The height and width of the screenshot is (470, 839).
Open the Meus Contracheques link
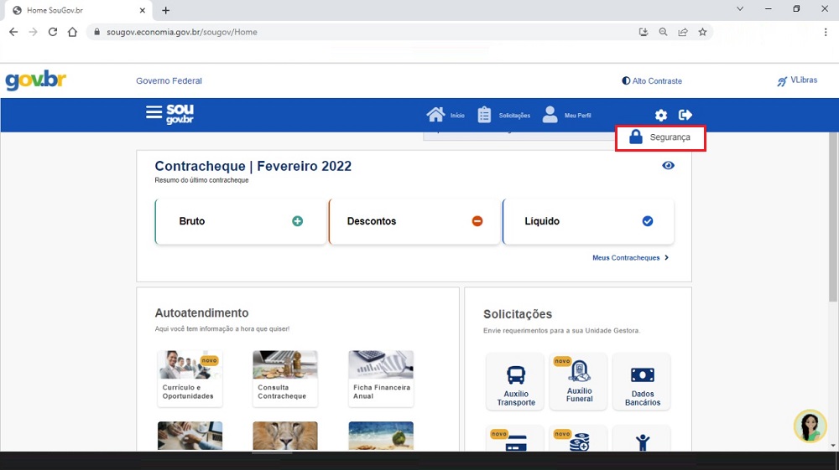630,258
